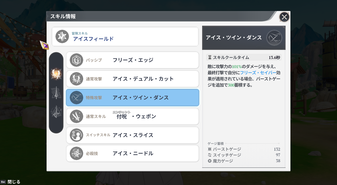
Task: Click the バーストゲージ gauge icon
Action: click(210, 149)
